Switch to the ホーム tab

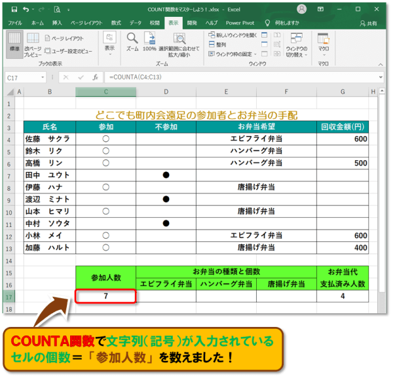point(37,23)
